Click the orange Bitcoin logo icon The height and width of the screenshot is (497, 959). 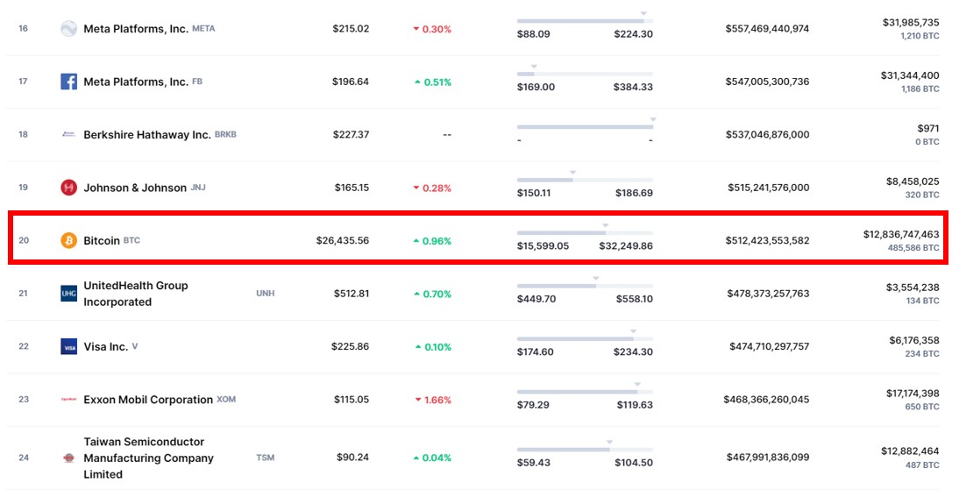click(68, 240)
